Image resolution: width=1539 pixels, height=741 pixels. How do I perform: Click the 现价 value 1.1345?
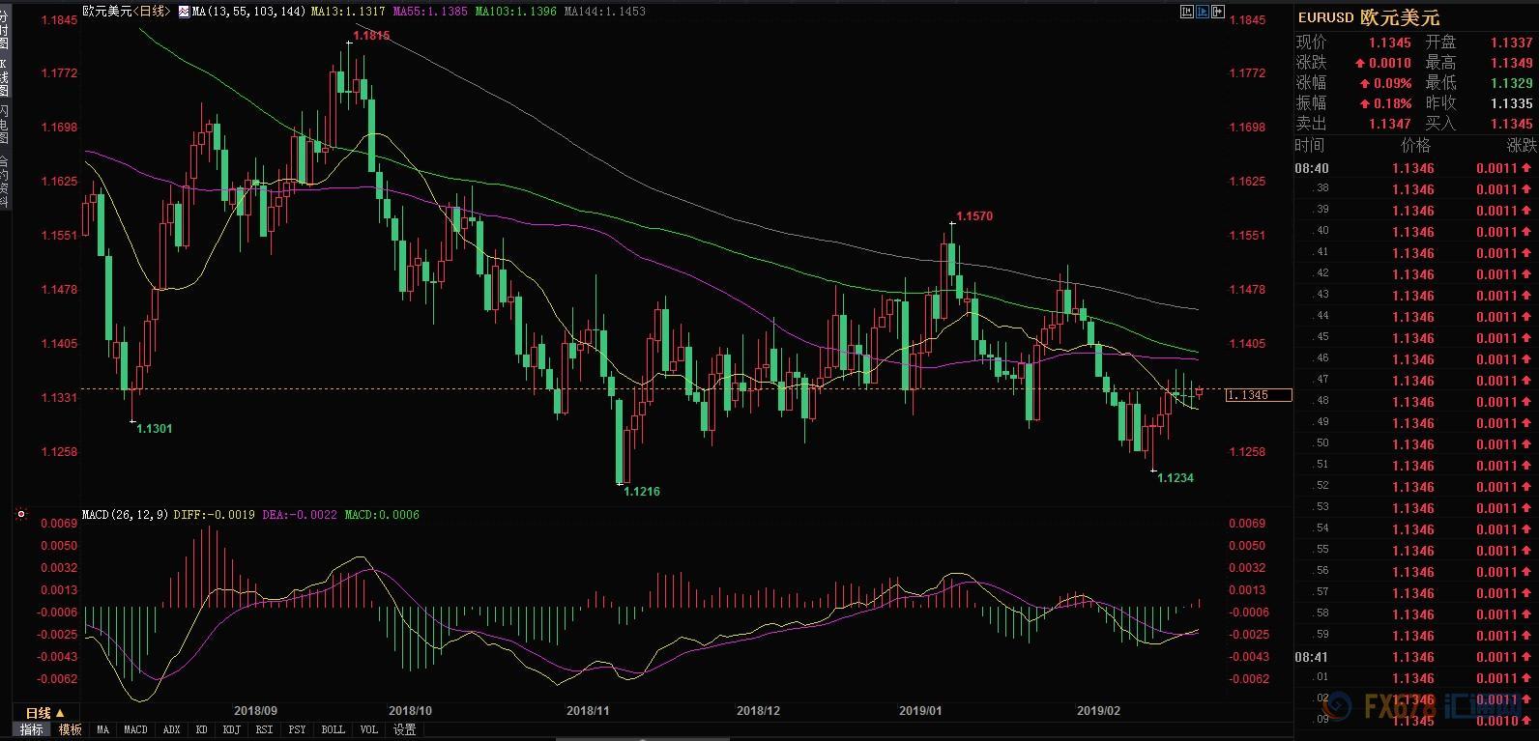1389,43
